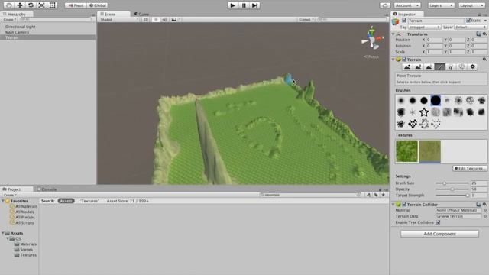Screen dimensions: 489x275
Task: Switch to the Hierarchy tab
Action: 16,14
